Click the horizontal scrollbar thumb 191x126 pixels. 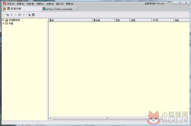(108, 118)
